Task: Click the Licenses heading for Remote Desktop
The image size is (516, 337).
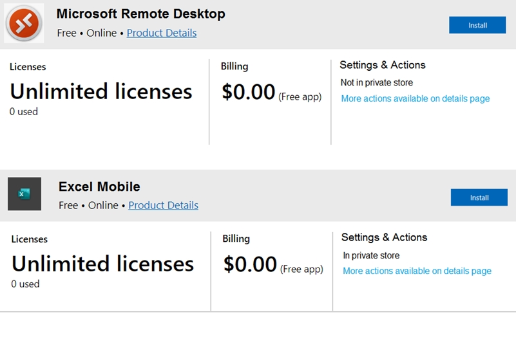Action: pyautogui.click(x=28, y=67)
